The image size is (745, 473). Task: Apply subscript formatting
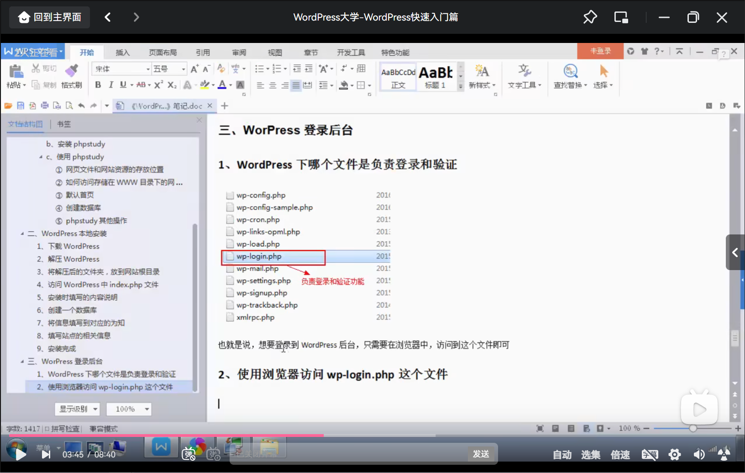click(x=172, y=85)
